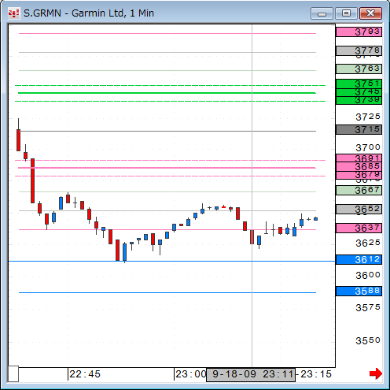Click the 22:45 time axis label
Image resolution: width=390 pixels, height=390 pixels.
85,374
